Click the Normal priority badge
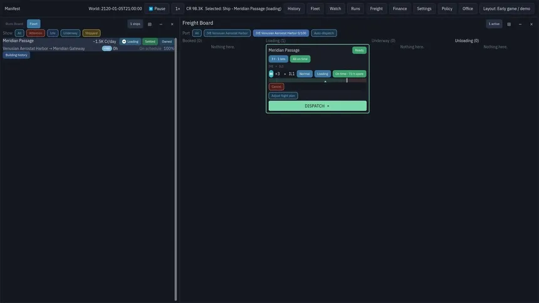Image resolution: width=539 pixels, height=303 pixels. coord(305,74)
